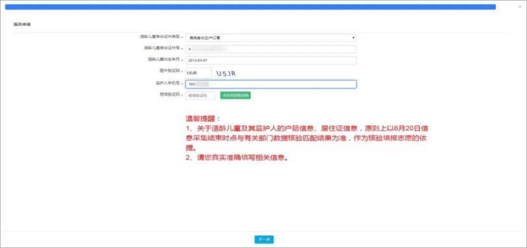527x248 pixels.
Task: Click the blue 下一步 next step button
Action: 264,240
